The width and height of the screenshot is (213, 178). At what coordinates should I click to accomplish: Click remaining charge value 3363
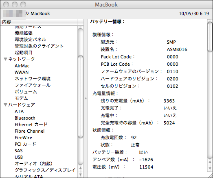(169, 101)
